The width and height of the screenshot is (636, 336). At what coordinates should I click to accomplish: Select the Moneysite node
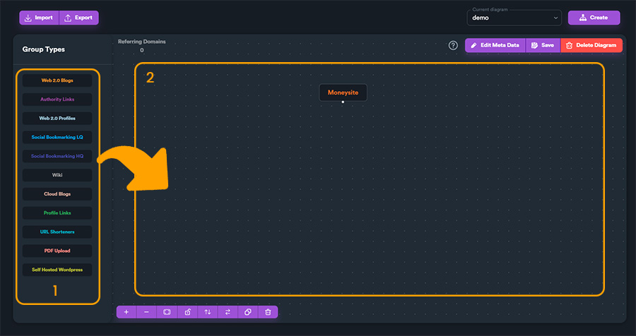[x=343, y=92]
